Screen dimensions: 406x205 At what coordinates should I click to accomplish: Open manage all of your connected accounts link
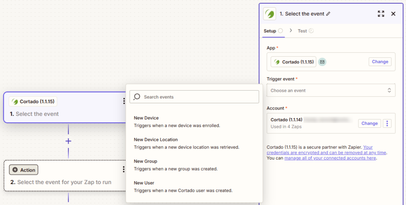click(330, 158)
